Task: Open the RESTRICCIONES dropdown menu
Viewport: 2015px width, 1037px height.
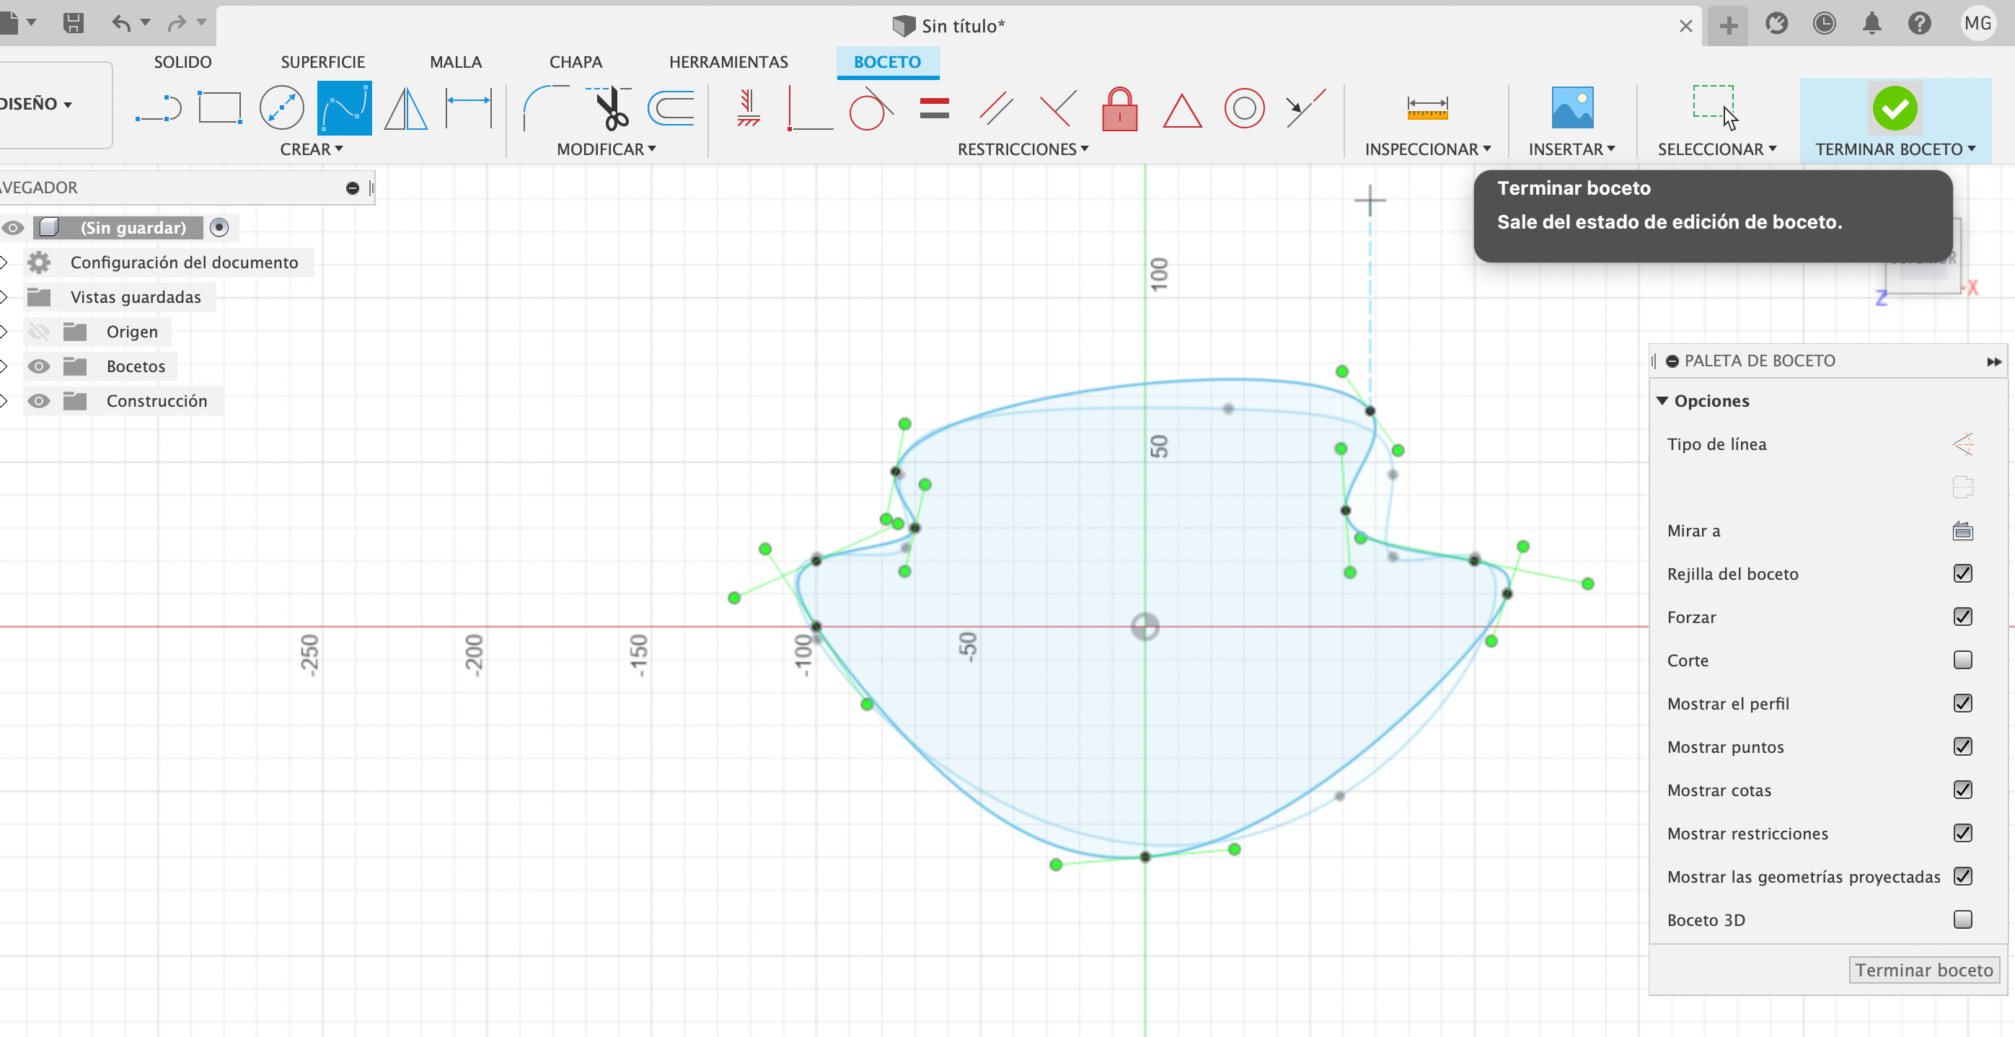Action: pyautogui.click(x=1023, y=149)
